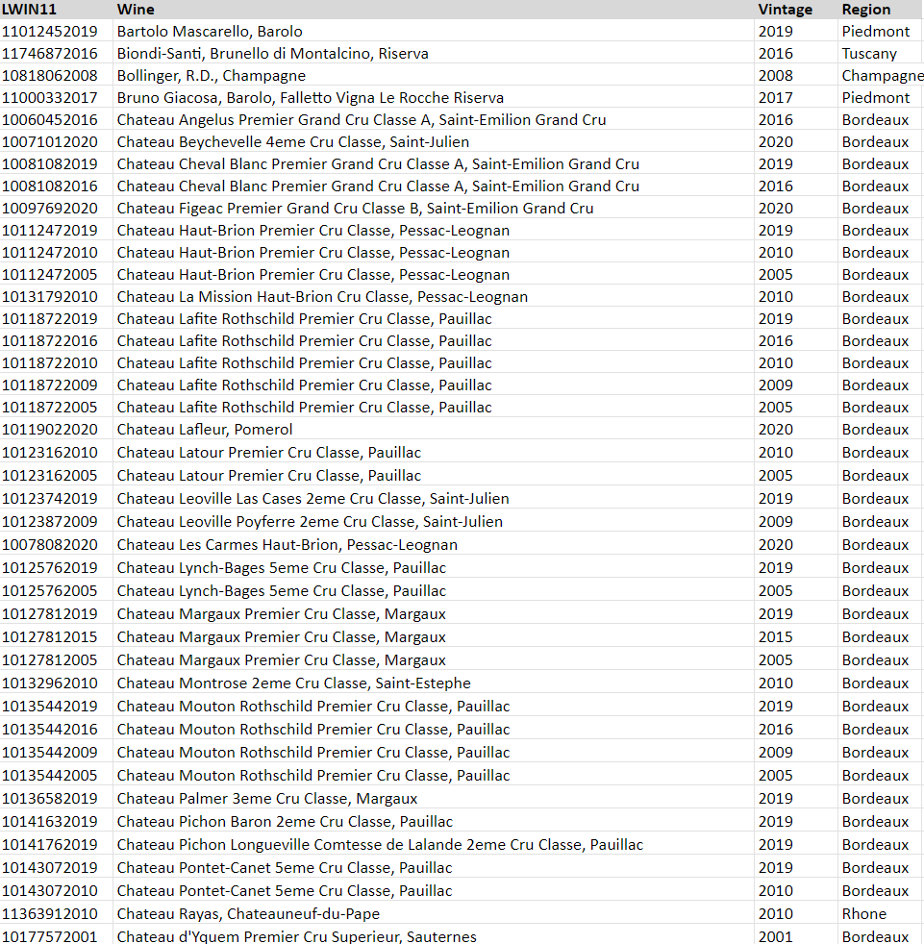Select the Tuscany region cell
The image size is (924, 944).
(869, 54)
